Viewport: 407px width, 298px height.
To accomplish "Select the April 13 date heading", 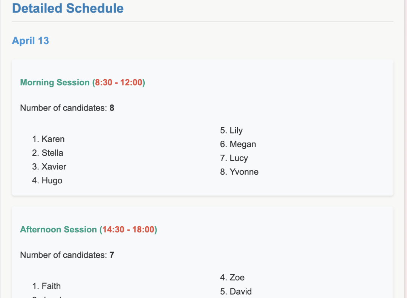I will (x=31, y=41).
